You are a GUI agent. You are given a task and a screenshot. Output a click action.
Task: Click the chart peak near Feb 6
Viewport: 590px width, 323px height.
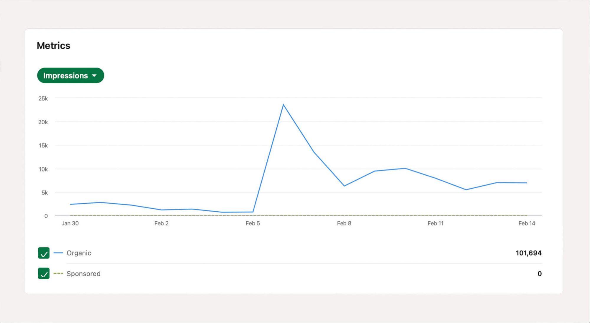[x=283, y=105]
